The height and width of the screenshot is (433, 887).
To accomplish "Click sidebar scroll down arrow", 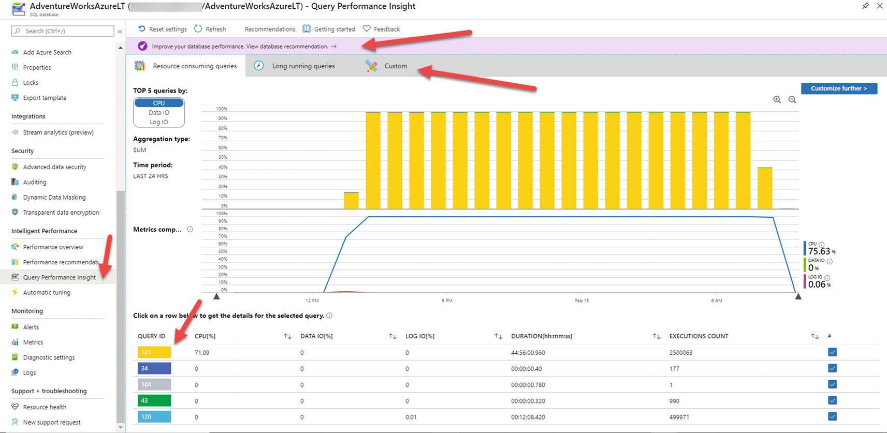I will (x=121, y=427).
